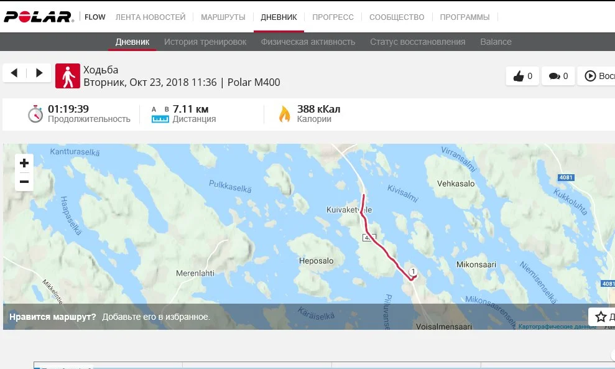The image size is (615, 369).
Task: Click the Картографические данные link
Action: (x=557, y=326)
